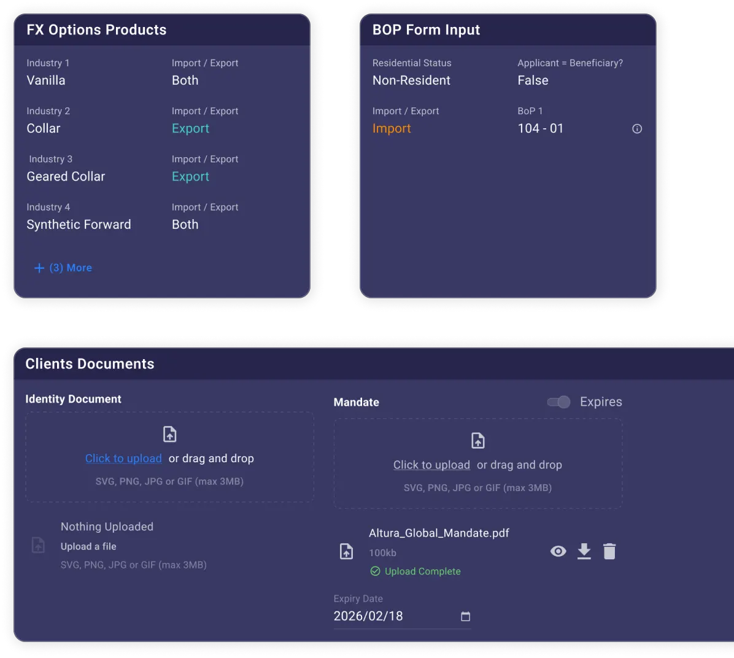Click the plus icon next to More
Image resolution: width=734 pixels, height=658 pixels.
coord(39,268)
